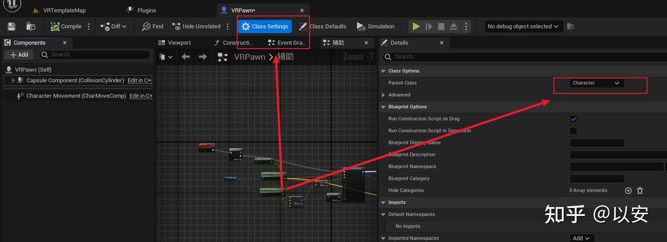This screenshot has width=667, height=242.
Task: Click the frame advance button
Action: point(429,27)
